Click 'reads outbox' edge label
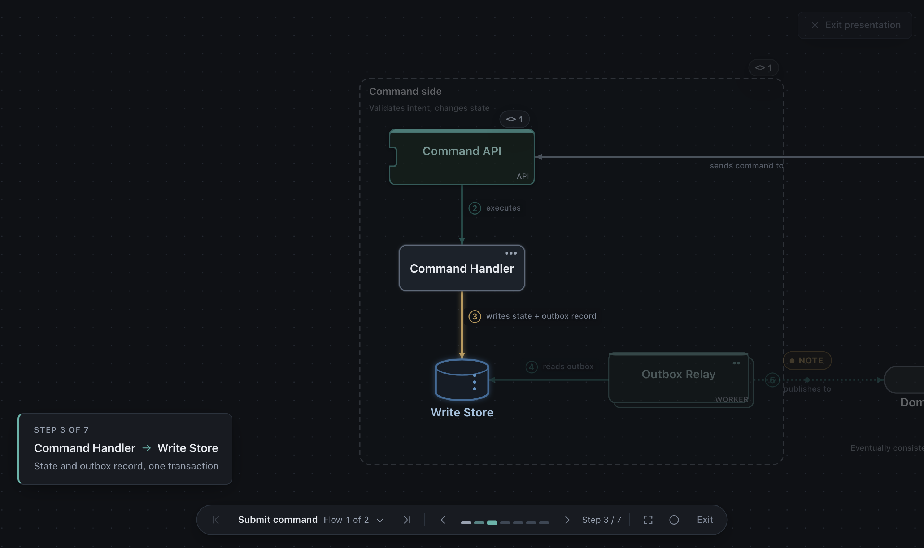924x548 pixels. [x=568, y=366]
